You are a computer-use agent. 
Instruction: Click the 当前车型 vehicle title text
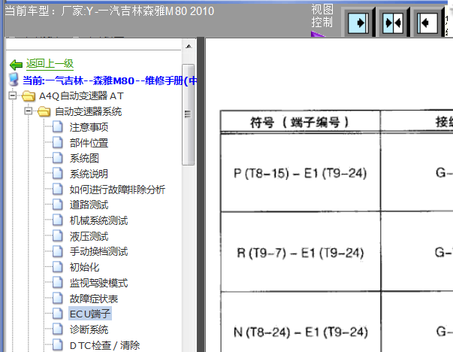(x=109, y=11)
